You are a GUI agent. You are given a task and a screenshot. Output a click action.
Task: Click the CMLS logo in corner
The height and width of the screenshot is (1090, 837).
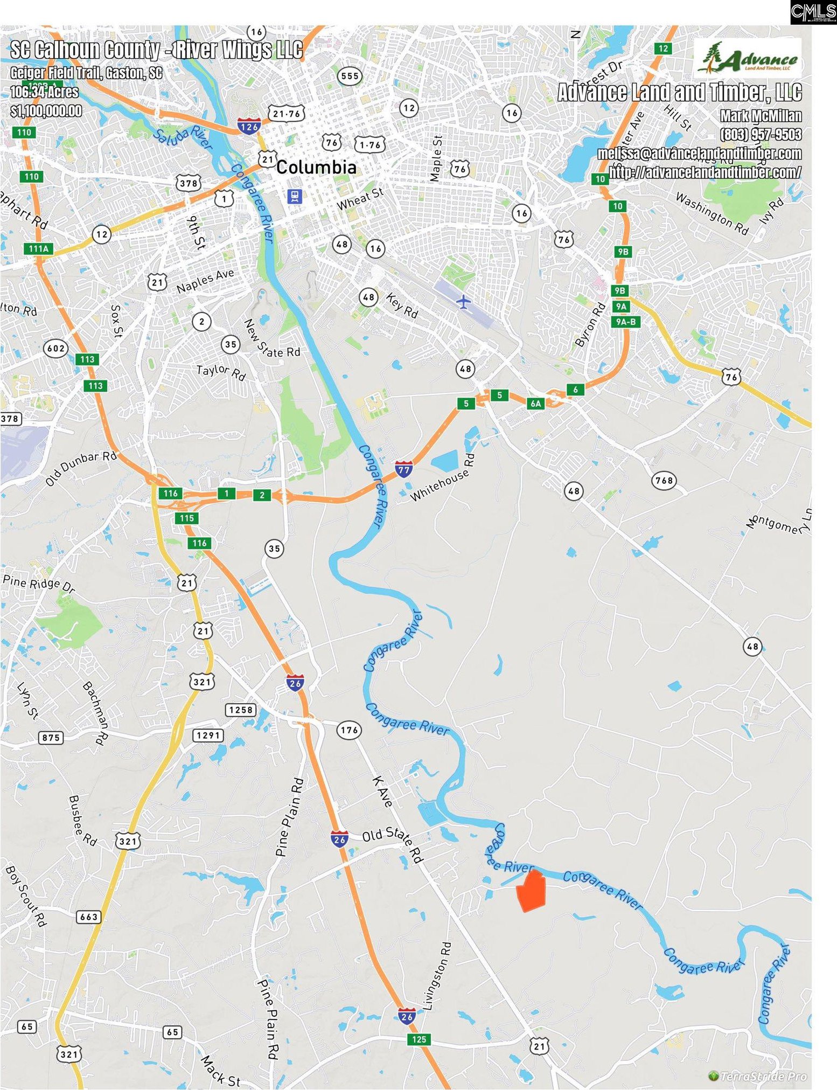click(813, 12)
